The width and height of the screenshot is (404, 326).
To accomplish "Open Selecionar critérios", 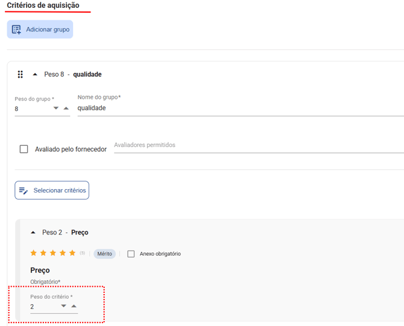I will click(x=52, y=190).
